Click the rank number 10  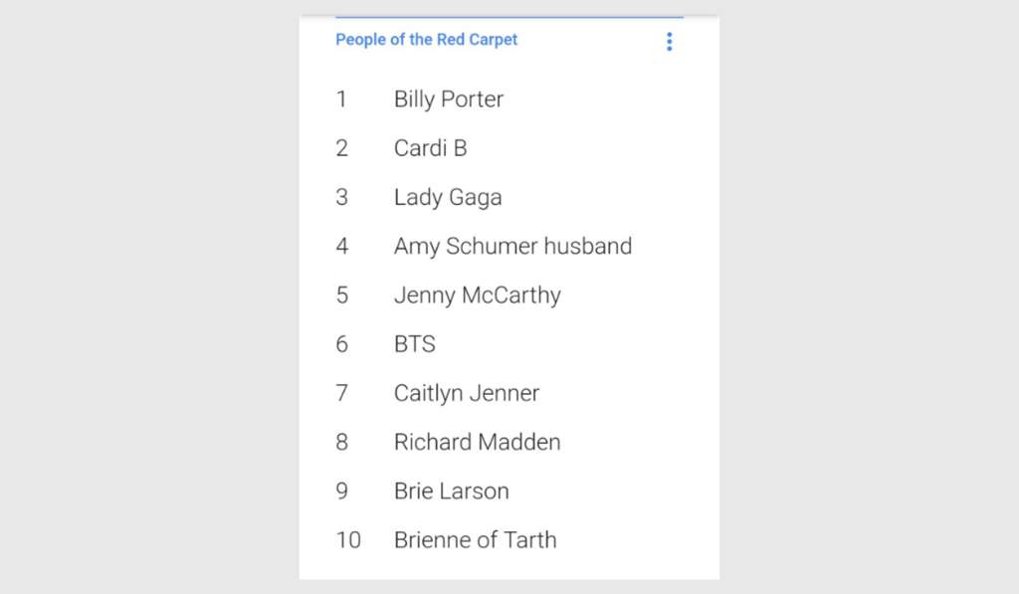point(348,540)
